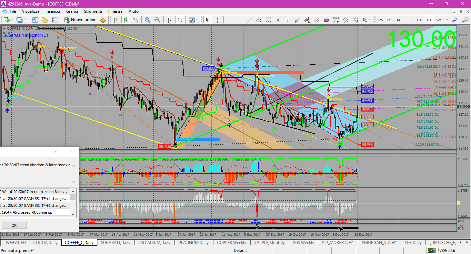The image size is (471, 254).
Task: Click the 143.65 price label on chart
Action: [x=209, y=69]
